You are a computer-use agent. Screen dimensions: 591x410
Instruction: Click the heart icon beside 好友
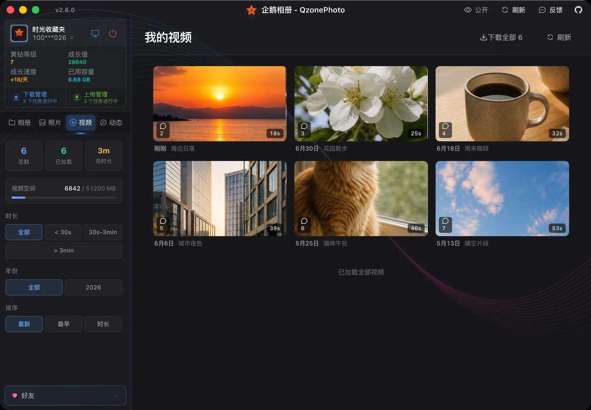click(x=15, y=396)
